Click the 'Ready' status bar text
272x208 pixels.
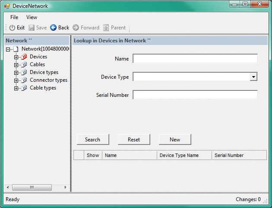tap(13, 199)
